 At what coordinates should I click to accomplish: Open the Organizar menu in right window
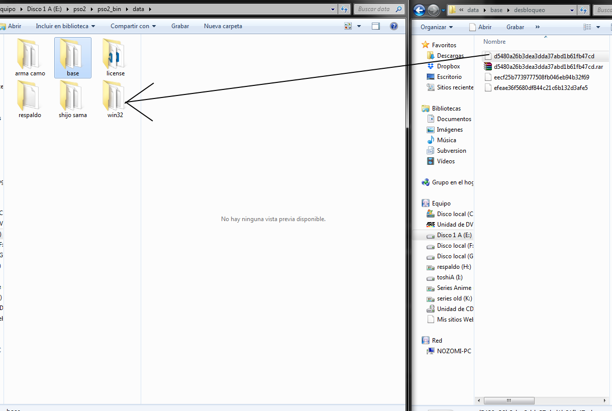pyautogui.click(x=437, y=27)
